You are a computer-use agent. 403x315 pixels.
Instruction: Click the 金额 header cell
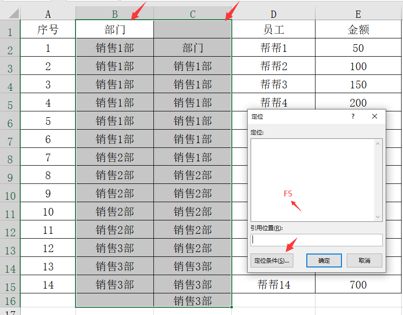click(x=358, y=29)
